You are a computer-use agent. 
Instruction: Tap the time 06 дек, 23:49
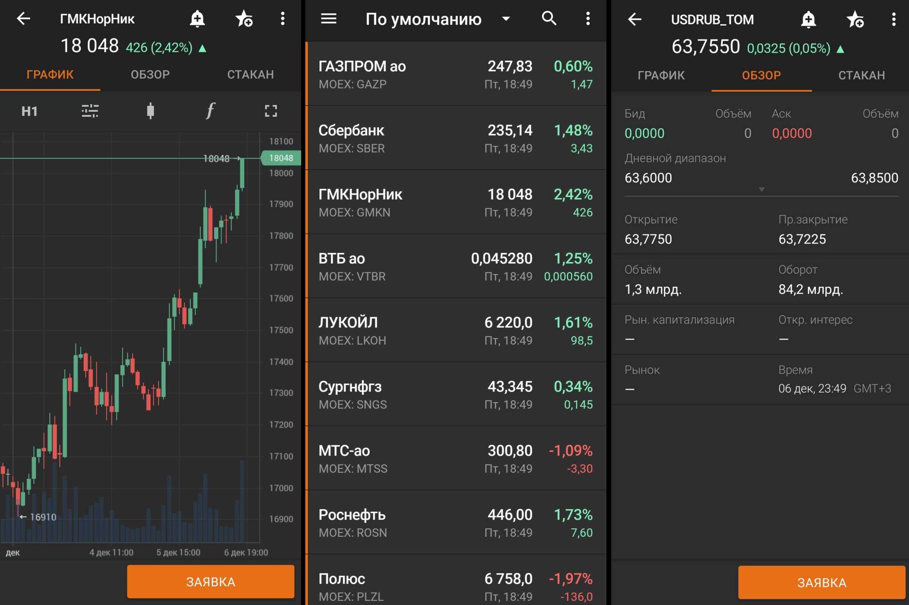(x=812, y=389)
